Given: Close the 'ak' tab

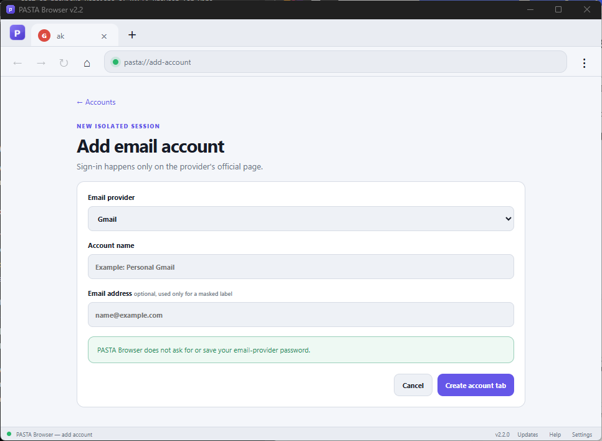Looking at the screenshot, I should [x=104, y=36].
